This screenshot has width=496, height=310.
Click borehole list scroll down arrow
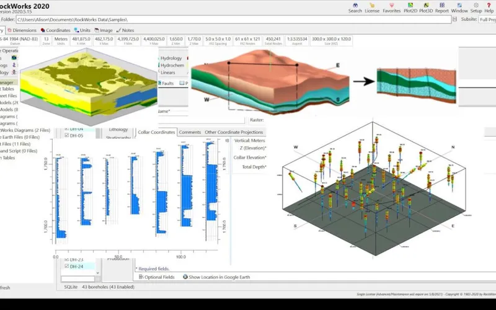click(x=97, y=273)
